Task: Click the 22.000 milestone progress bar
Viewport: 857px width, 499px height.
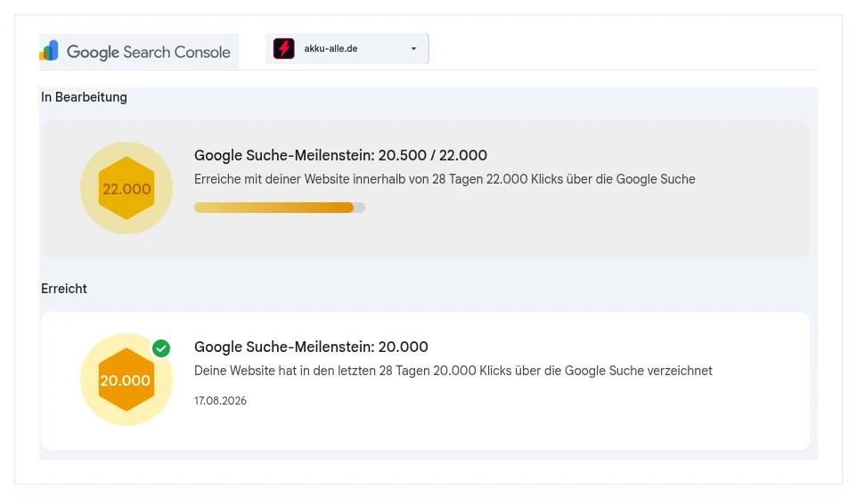Action: [x=280, y=208]
